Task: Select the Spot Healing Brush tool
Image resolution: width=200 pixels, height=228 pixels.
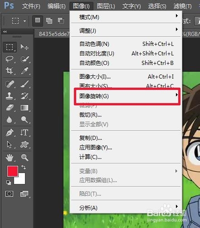Action: (x=10, y=84)
